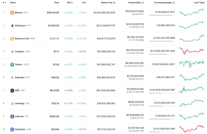The width and height of the screenshot is (207, 134).
Task: Select the Name column header
Action: click(13, 3)
